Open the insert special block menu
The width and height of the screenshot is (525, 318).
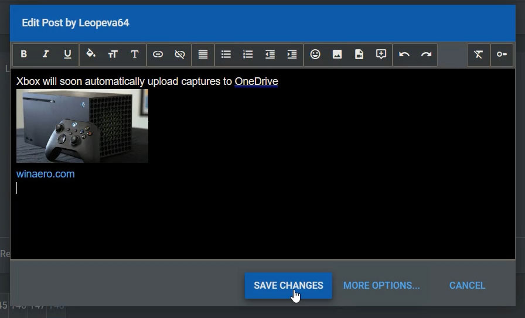tap(381, 54)
